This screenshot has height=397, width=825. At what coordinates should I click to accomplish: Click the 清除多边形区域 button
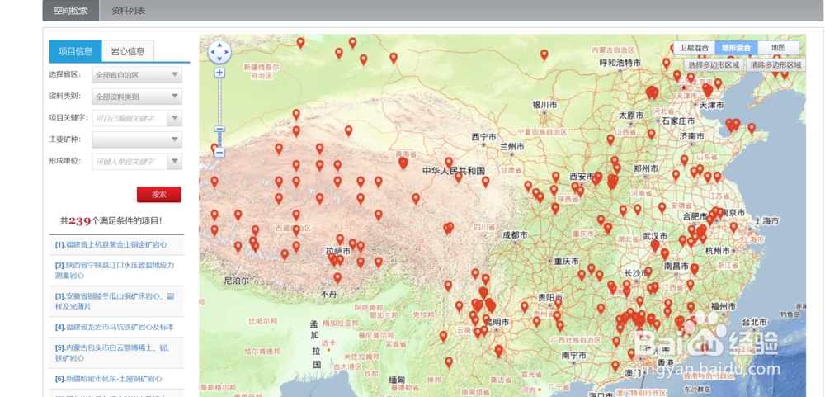[x=776, y=64]
